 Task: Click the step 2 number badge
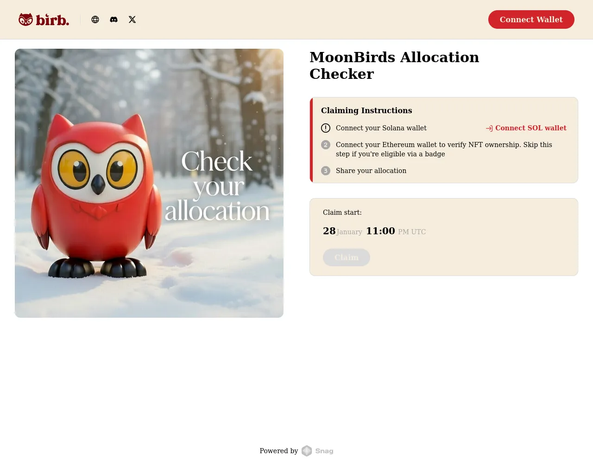(326, 145)
